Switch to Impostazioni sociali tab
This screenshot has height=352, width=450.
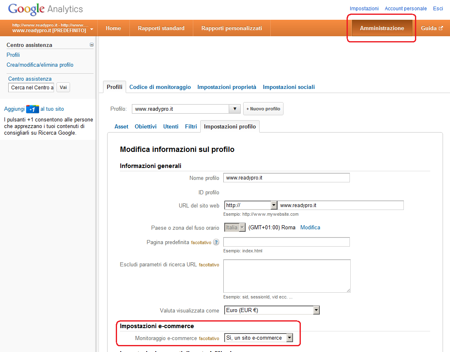(289, 87)
